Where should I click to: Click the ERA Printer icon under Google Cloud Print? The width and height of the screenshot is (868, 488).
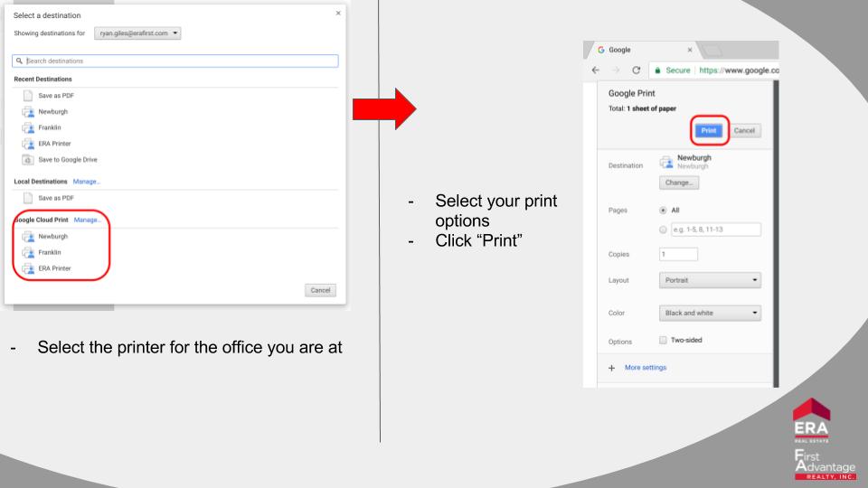pos(28,269)
